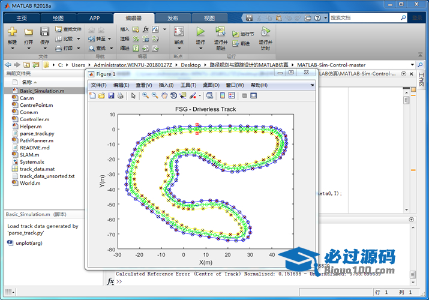The width and height of the screenshot is (429, 300).
Task: Click the 运行并计时 (Run and Time) icon
Action: coord(265,31)
